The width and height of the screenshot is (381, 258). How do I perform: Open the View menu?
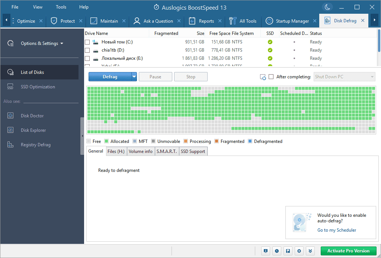[38, 7]
